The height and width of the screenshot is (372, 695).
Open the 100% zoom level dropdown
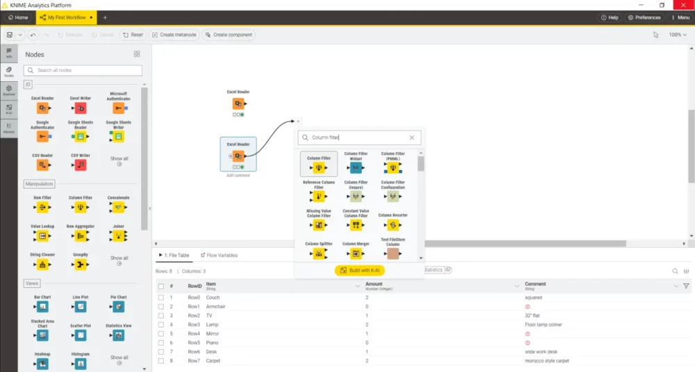(x=677, y=35)
